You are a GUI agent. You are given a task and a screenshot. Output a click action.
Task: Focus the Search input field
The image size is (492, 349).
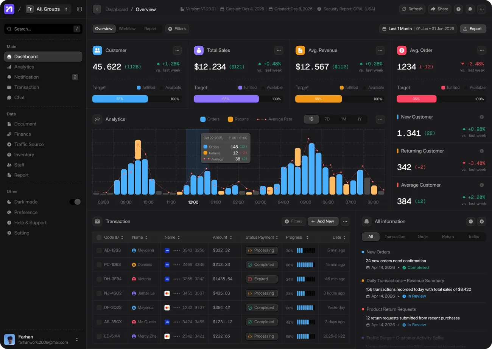point(43,29)
